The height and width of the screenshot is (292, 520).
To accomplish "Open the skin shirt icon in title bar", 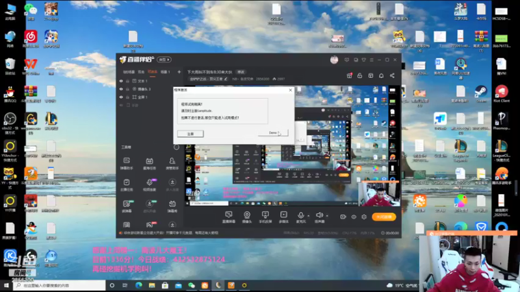I will tap(364, 60).
